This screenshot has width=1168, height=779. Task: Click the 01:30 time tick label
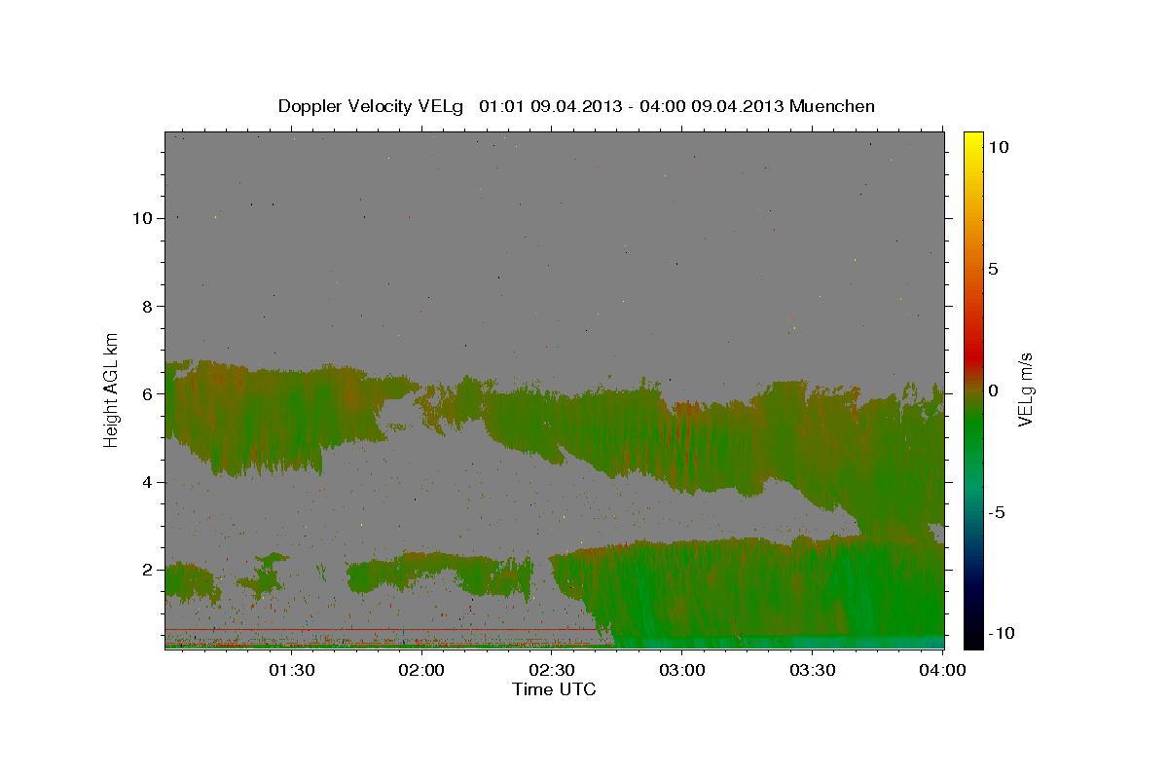(291, 670)
